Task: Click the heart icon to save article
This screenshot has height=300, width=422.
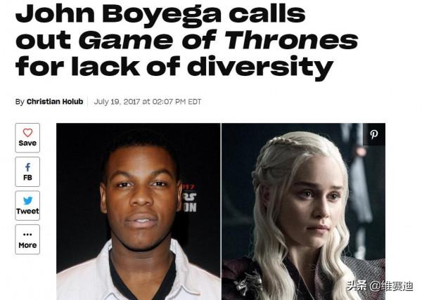Action: click(x=27, y=133)
